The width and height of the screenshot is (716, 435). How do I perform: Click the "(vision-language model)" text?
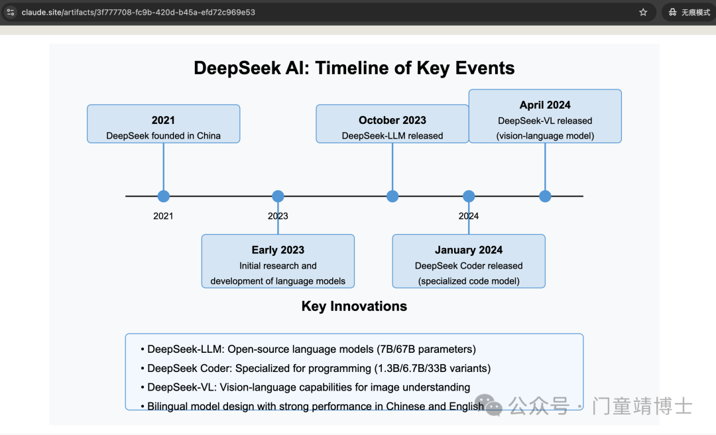click(545, 136)
